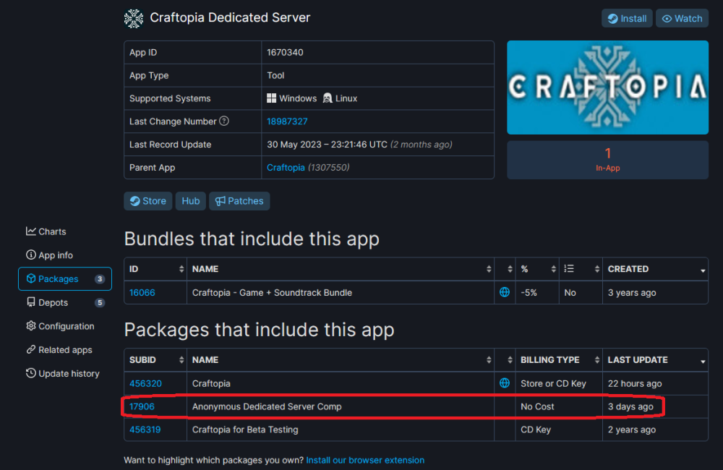
Task: Click the Windows logo icon in Supported Systems
Action: (272, 98)
